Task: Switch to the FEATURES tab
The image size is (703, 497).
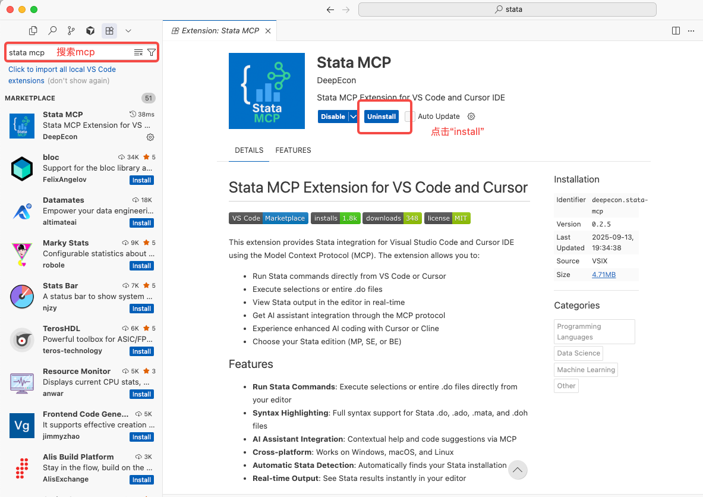Action: (293, 150)
